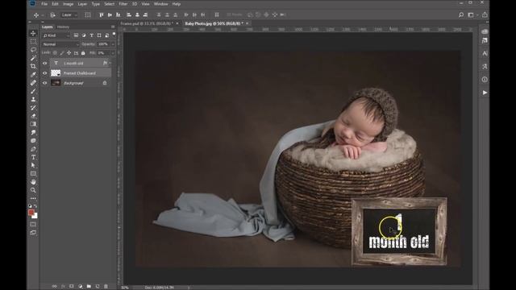Select the Lasso tool
Screen dimensions: 516x290
(x=33, y=50)
